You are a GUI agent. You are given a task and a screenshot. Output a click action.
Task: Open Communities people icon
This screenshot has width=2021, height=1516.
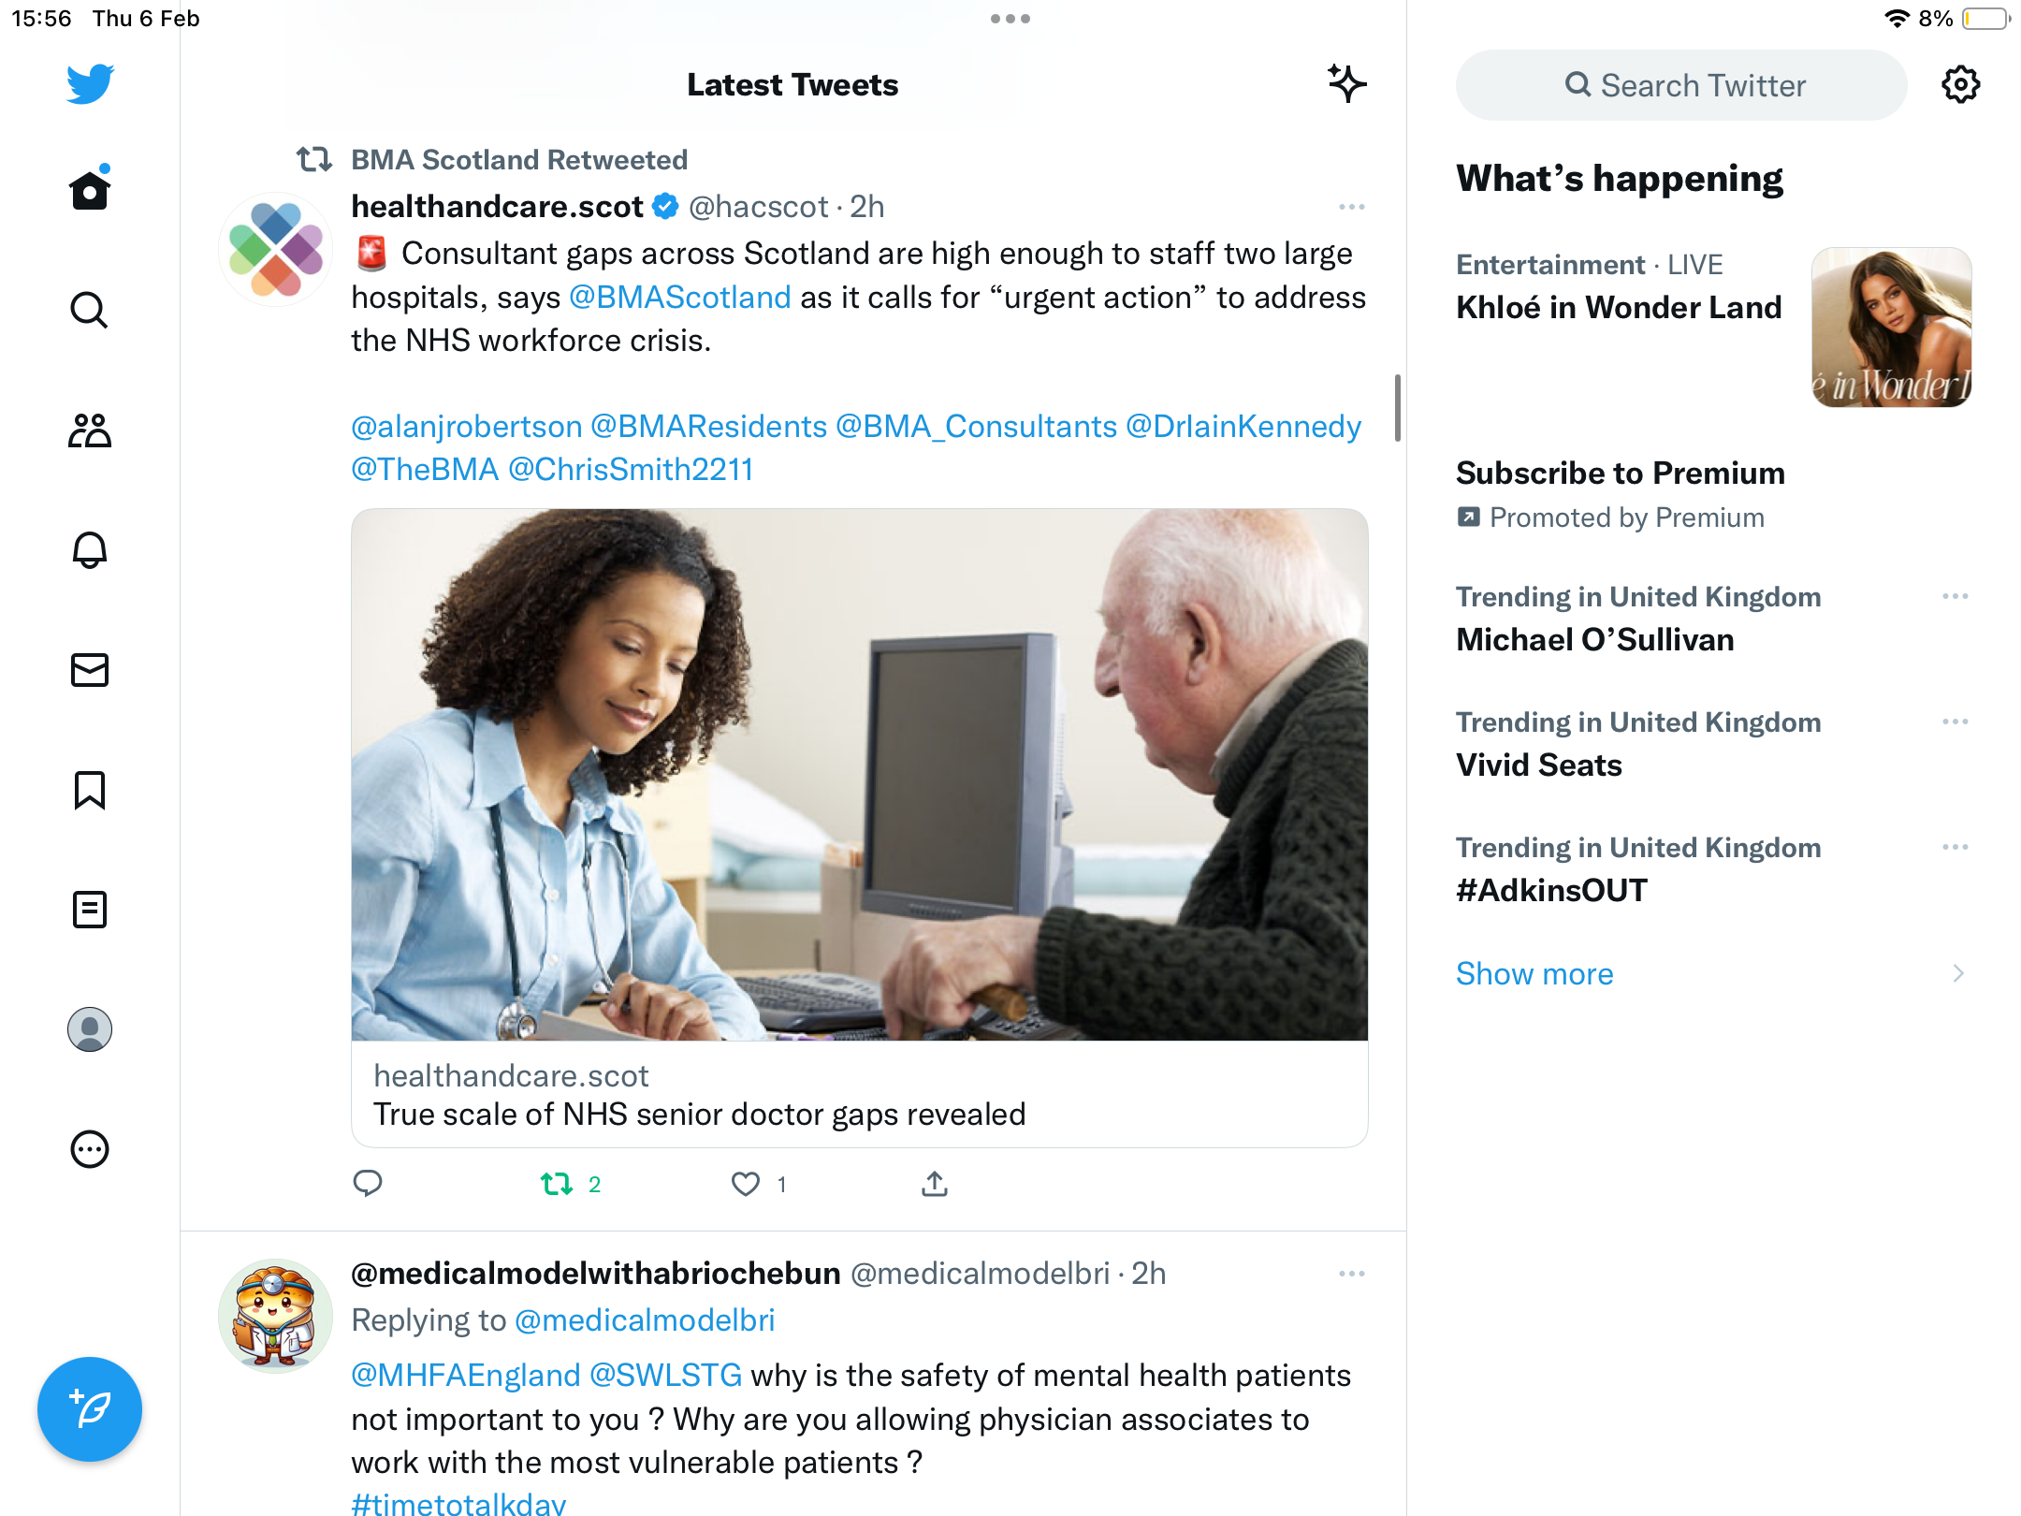pos(90,430)
